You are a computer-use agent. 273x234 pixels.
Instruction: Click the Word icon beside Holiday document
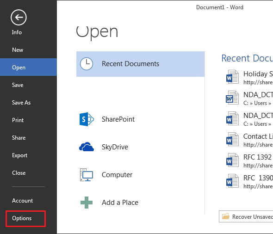point(232,77)
